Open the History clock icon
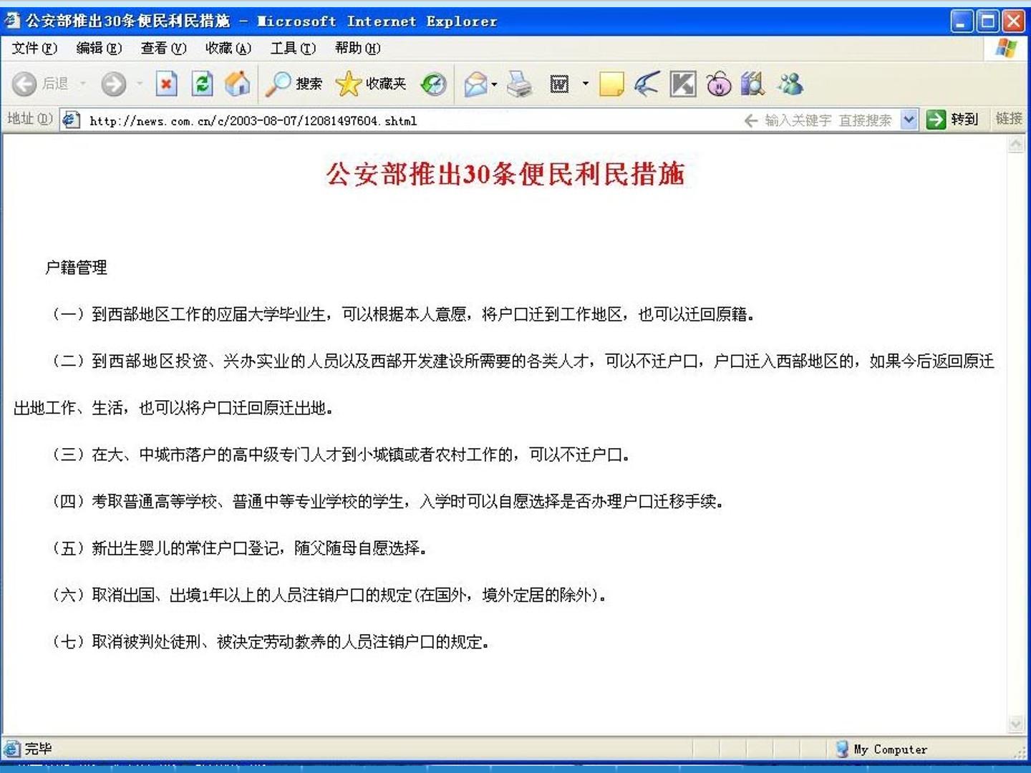 pos(433,84)
